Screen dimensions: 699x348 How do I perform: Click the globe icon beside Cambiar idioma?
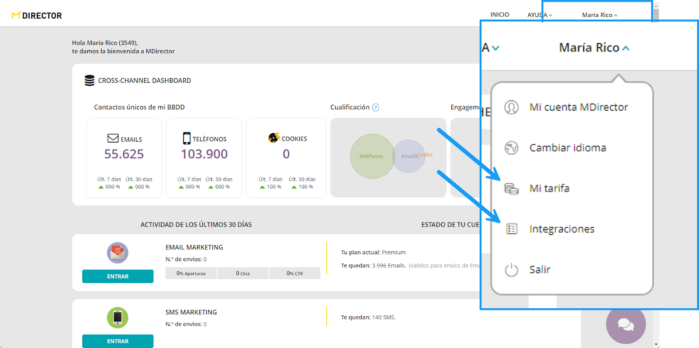click(x=511, y=148)
